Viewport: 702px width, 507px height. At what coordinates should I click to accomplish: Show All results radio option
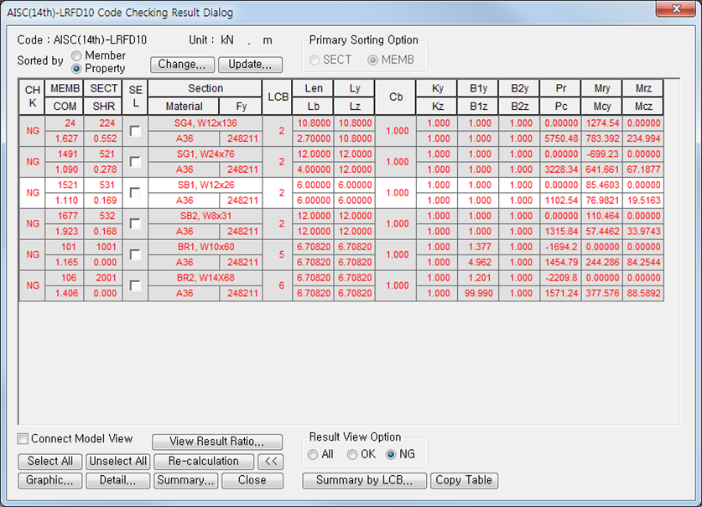313,455
